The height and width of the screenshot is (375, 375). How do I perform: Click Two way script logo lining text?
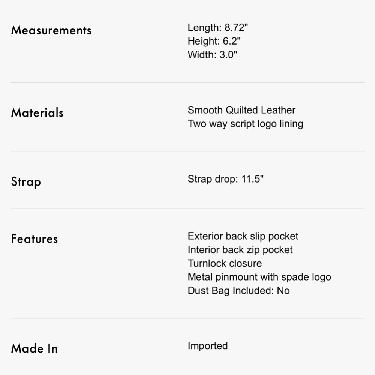click(245, 124)
